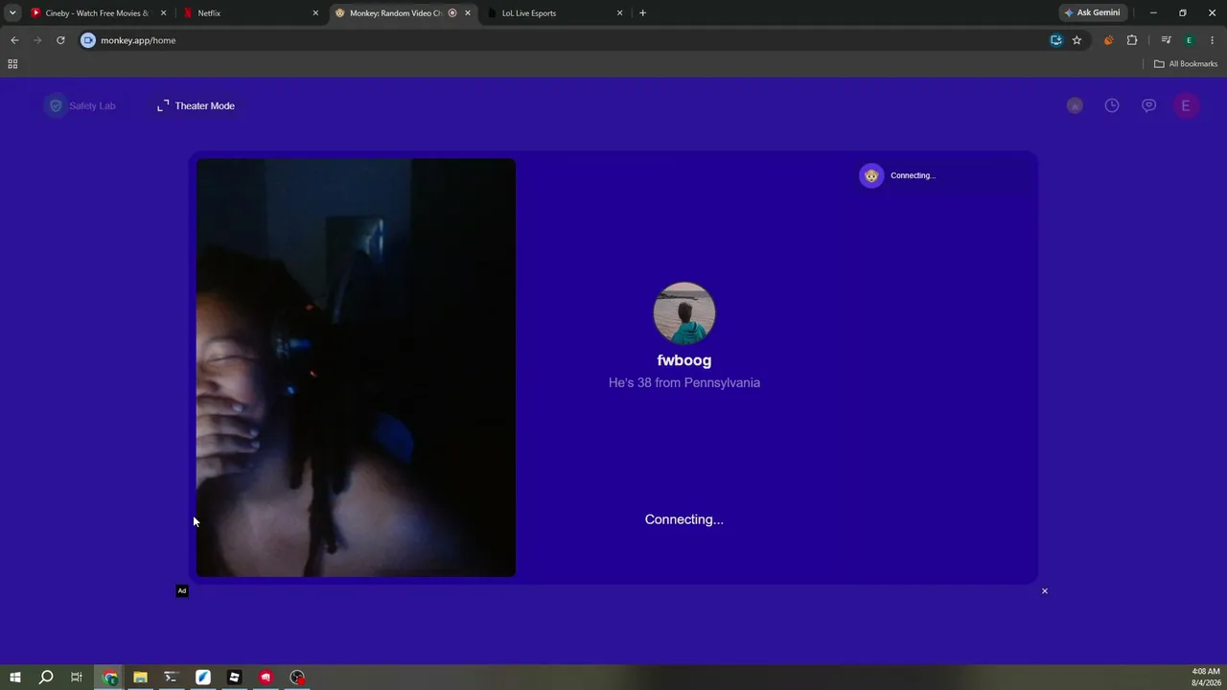1227x690 pixels.
Task: Click the orange extension icon in Chrome toolbar
Action: [1109, 40]
